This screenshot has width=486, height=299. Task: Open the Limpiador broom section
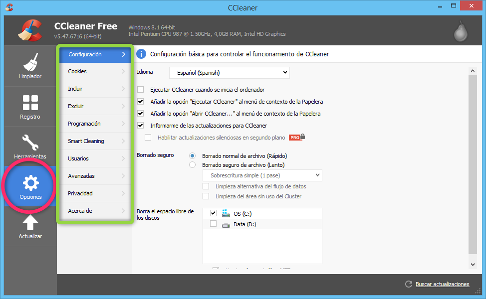click(x=30, y=66)
